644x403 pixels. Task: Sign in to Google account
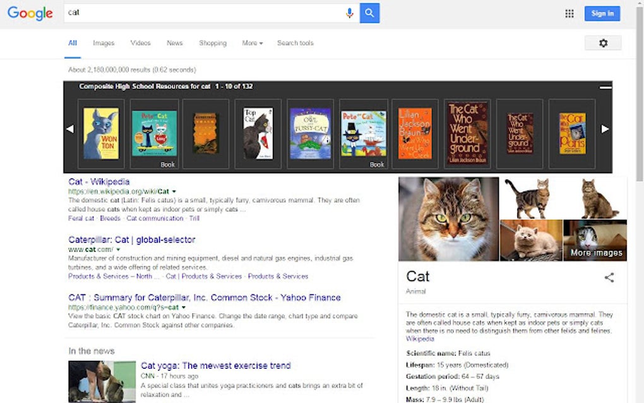tap(602, 13)
